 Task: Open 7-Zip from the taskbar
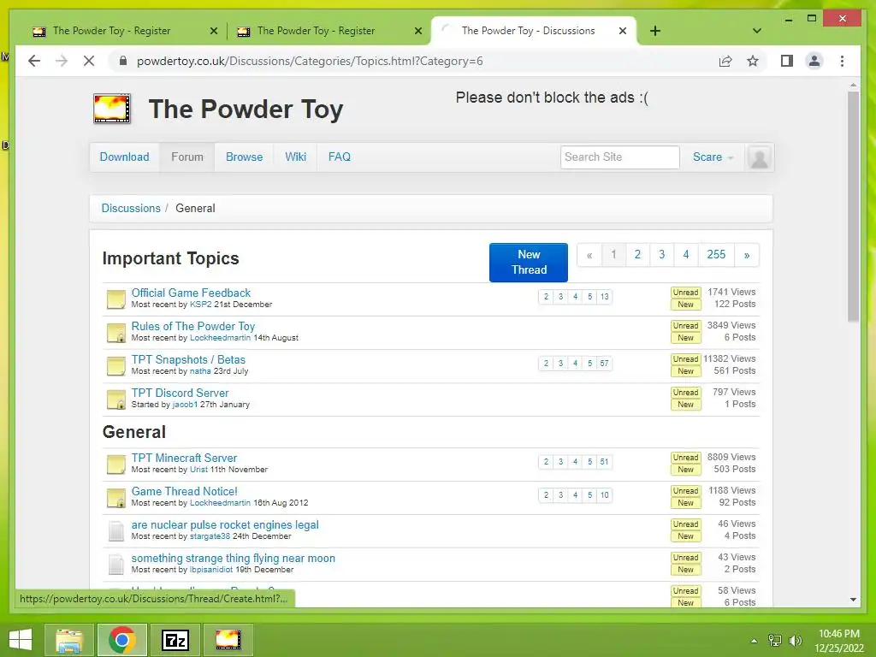[175, 640]
